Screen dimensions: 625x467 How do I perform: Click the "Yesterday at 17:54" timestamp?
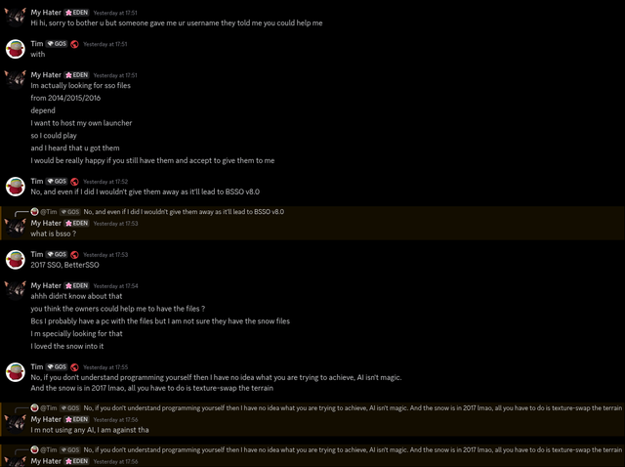click(x=115, y=286)
